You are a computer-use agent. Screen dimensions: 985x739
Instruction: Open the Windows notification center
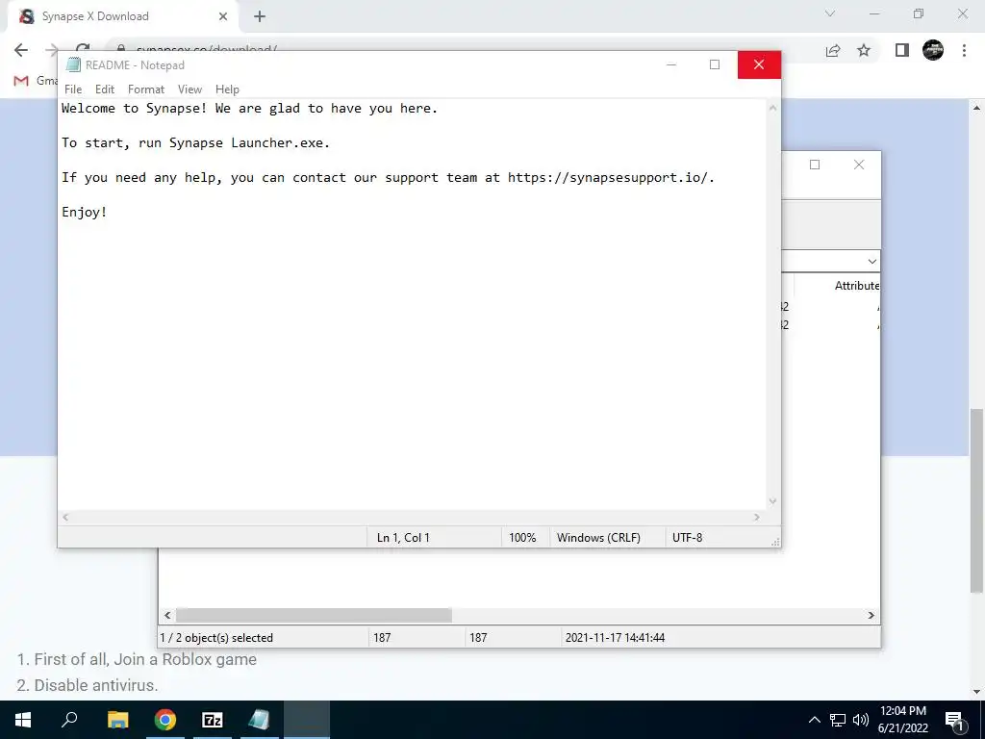click(x=955, y=720)
